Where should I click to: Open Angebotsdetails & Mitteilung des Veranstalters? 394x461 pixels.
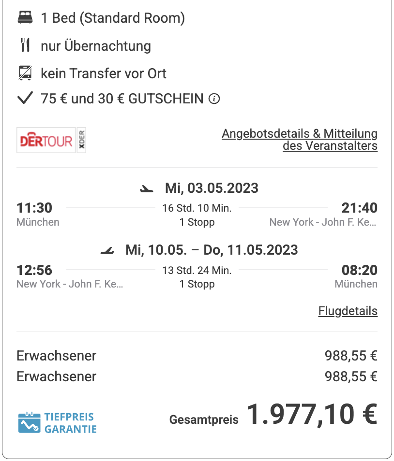300,140
